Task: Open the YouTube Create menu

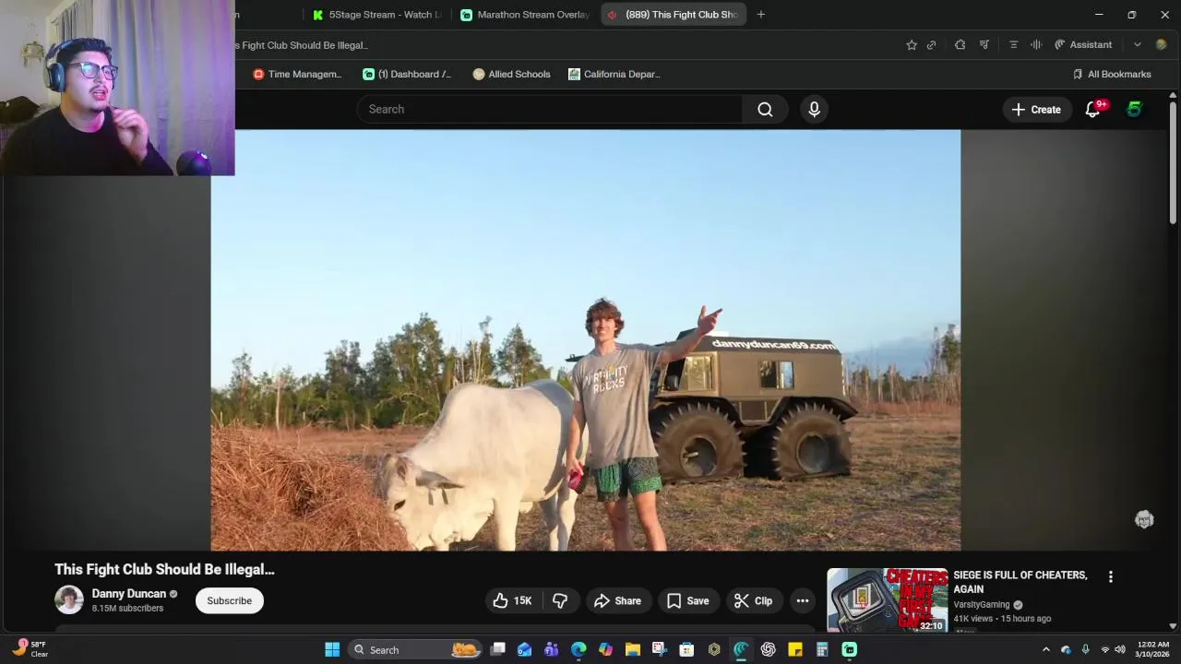Action: tap(1037, 109)
